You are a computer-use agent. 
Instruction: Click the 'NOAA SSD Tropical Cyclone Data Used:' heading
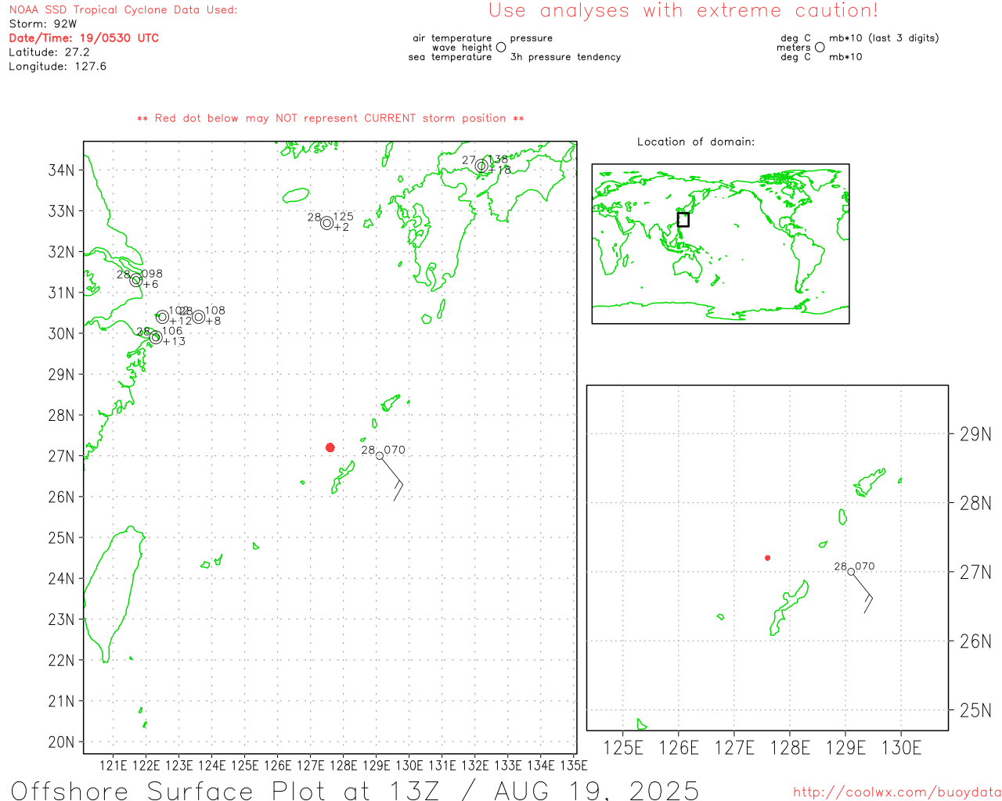tap(123, 10)
